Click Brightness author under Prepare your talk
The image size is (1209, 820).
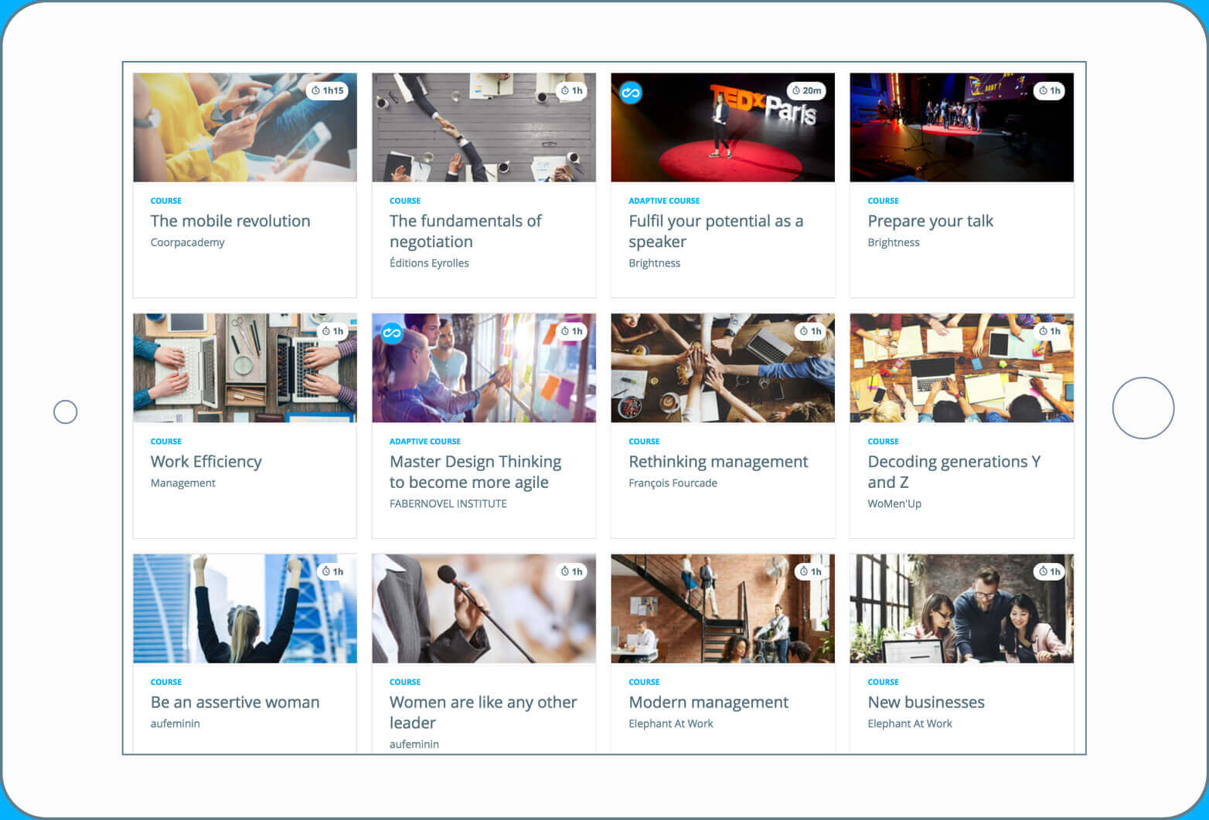[x=894, y=242]
